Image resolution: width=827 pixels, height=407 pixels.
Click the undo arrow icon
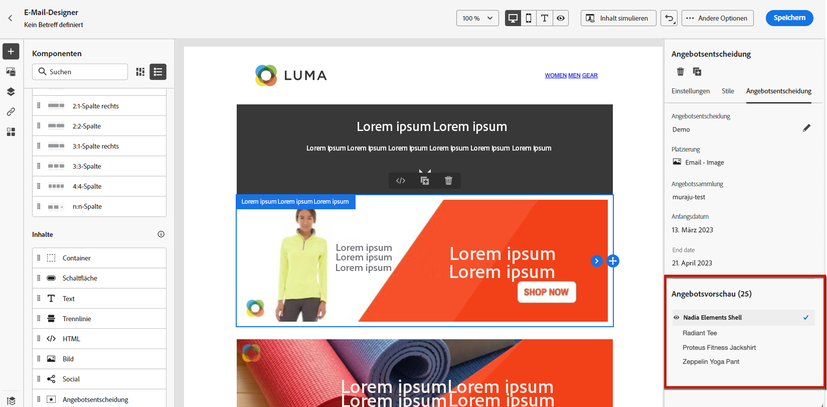(669, 18)
